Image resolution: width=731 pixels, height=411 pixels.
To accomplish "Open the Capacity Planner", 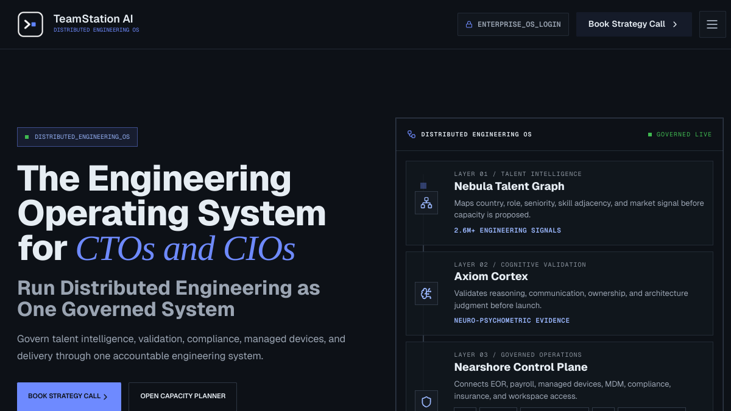I will (183, 396).
